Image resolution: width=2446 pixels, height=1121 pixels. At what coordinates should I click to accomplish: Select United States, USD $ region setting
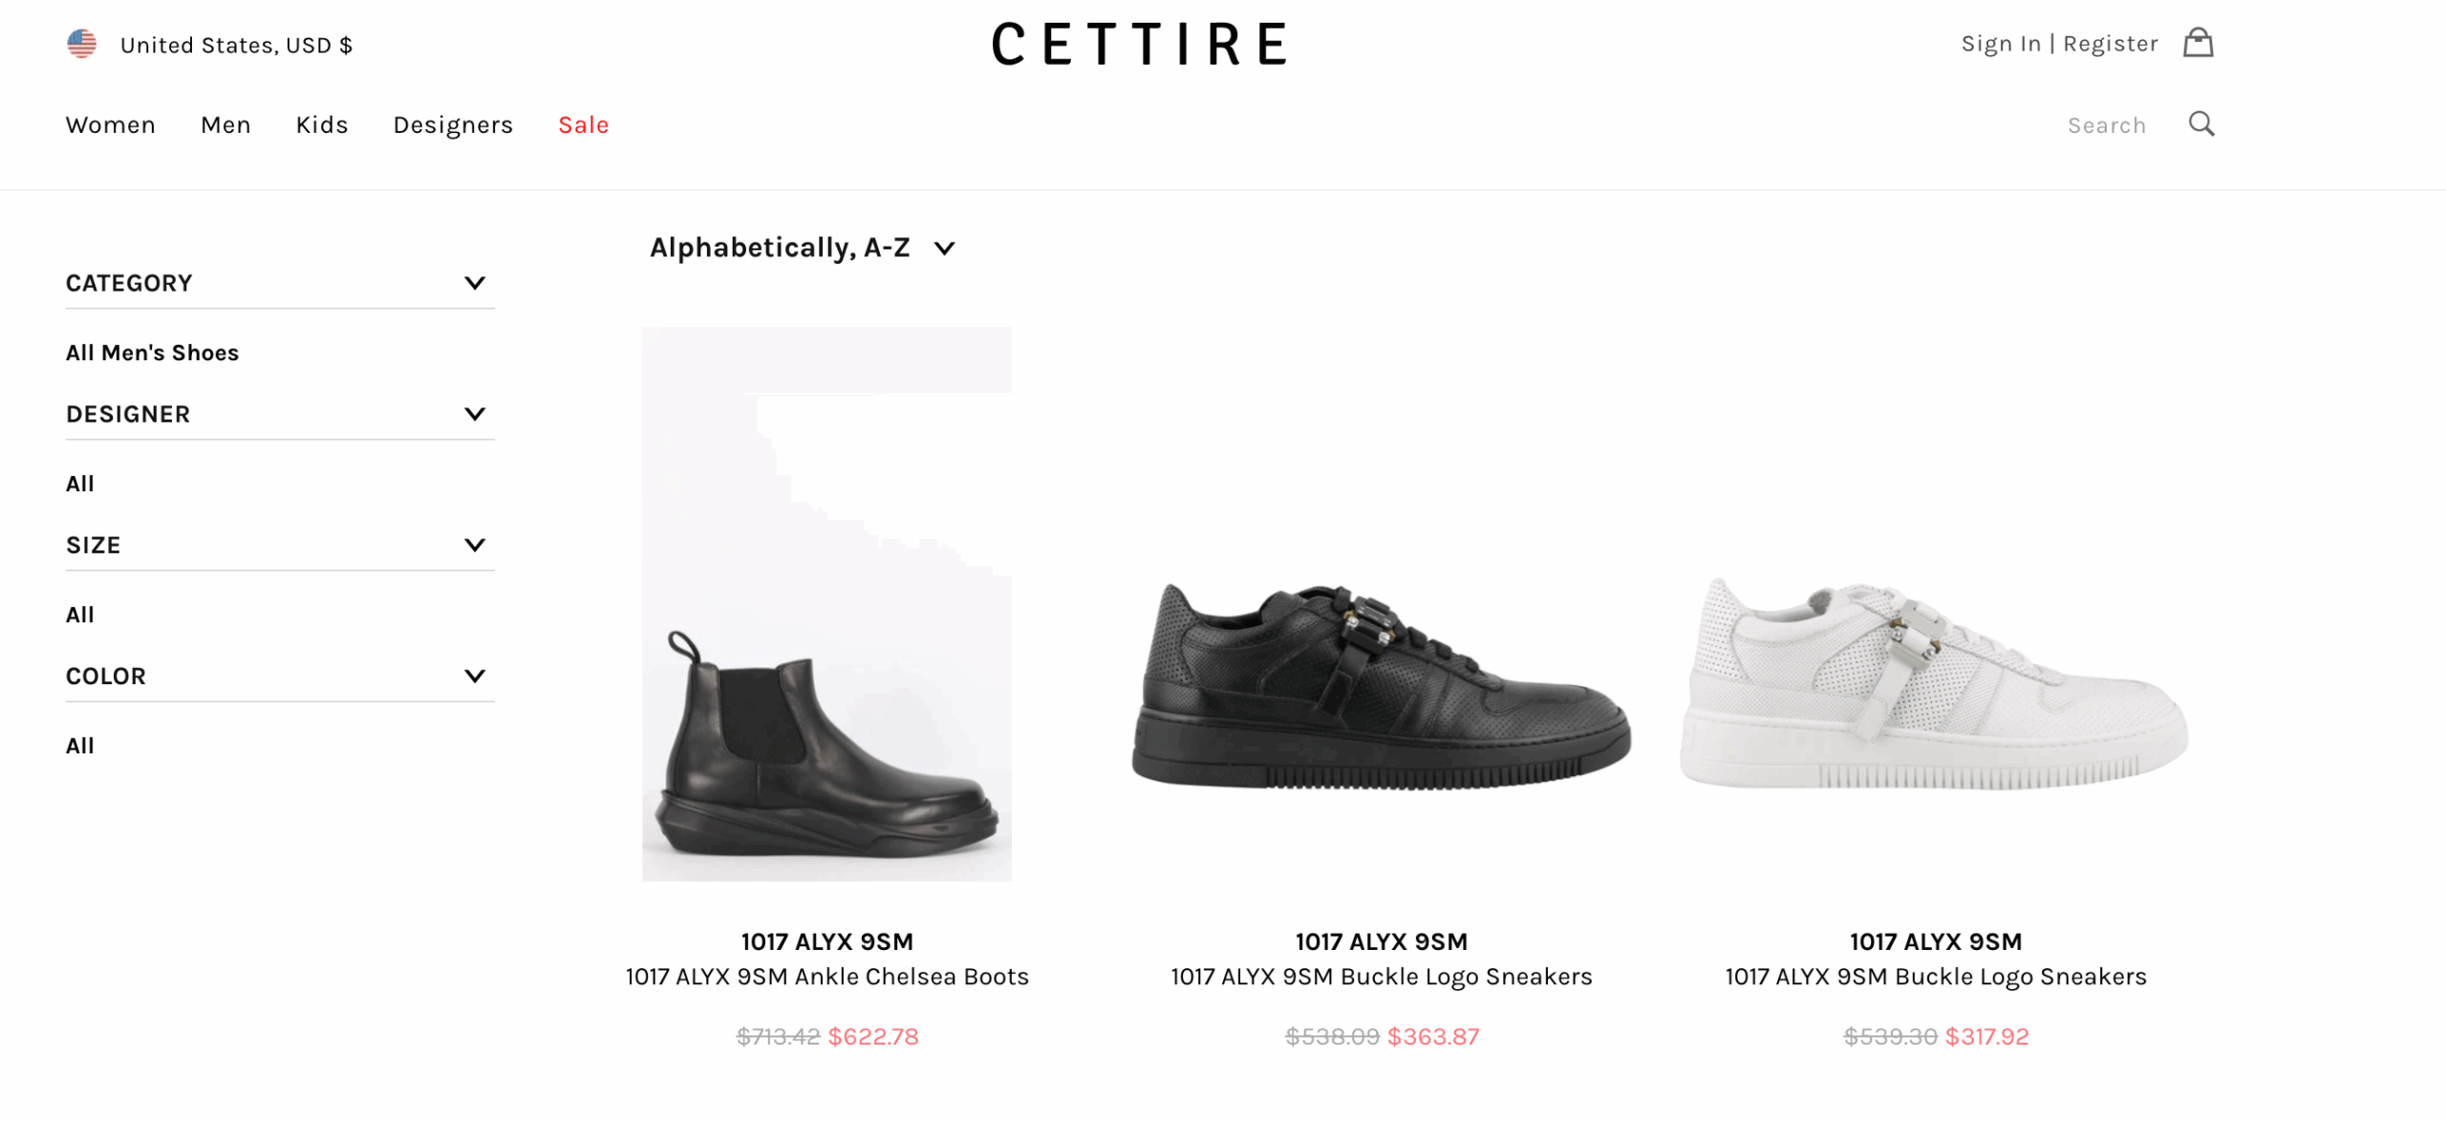[x=236, y=45]
